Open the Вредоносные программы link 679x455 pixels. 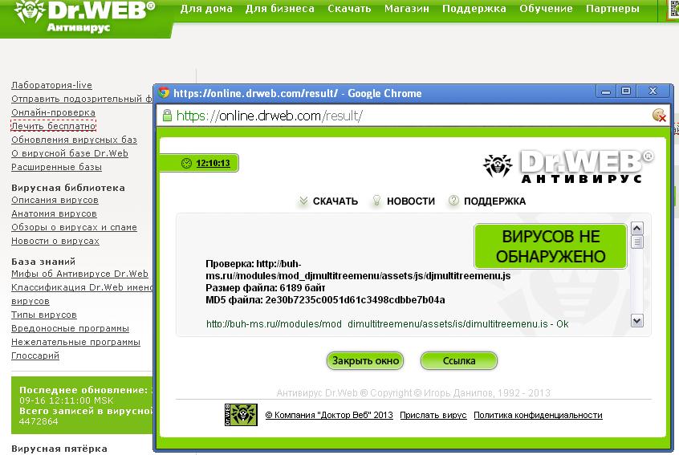(70, 328)
